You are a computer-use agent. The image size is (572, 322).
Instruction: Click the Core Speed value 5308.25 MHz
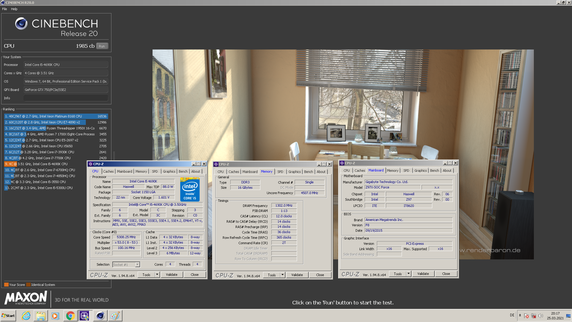tap(126, 237)
